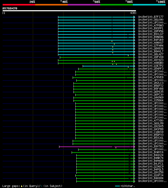Image resolution: width=168 pixels, height=188 pixels.
Task: Click hit label UniRef100_Q5ZLC3
Action: point(151,83)
